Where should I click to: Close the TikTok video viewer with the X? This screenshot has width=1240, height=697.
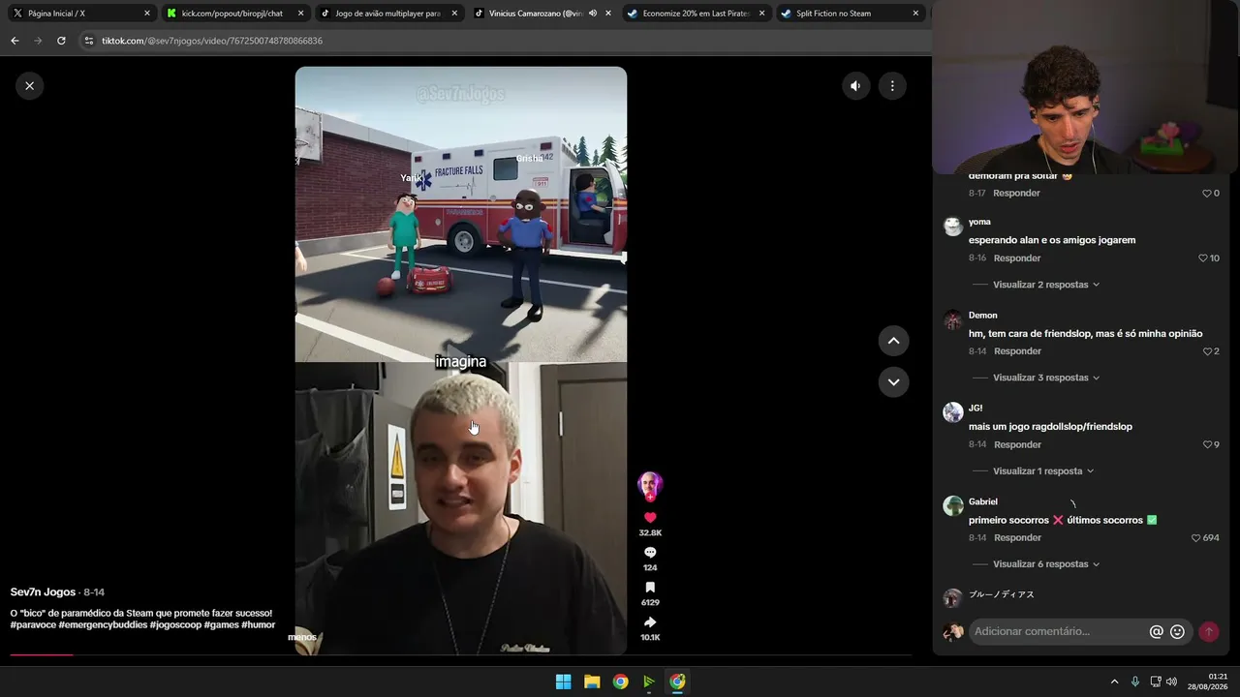click(x=29, y=85)
